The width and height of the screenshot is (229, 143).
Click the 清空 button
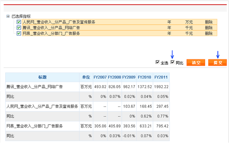196,63
